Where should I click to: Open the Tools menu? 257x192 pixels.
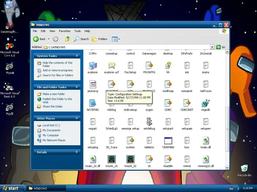[x=77, y=31]
